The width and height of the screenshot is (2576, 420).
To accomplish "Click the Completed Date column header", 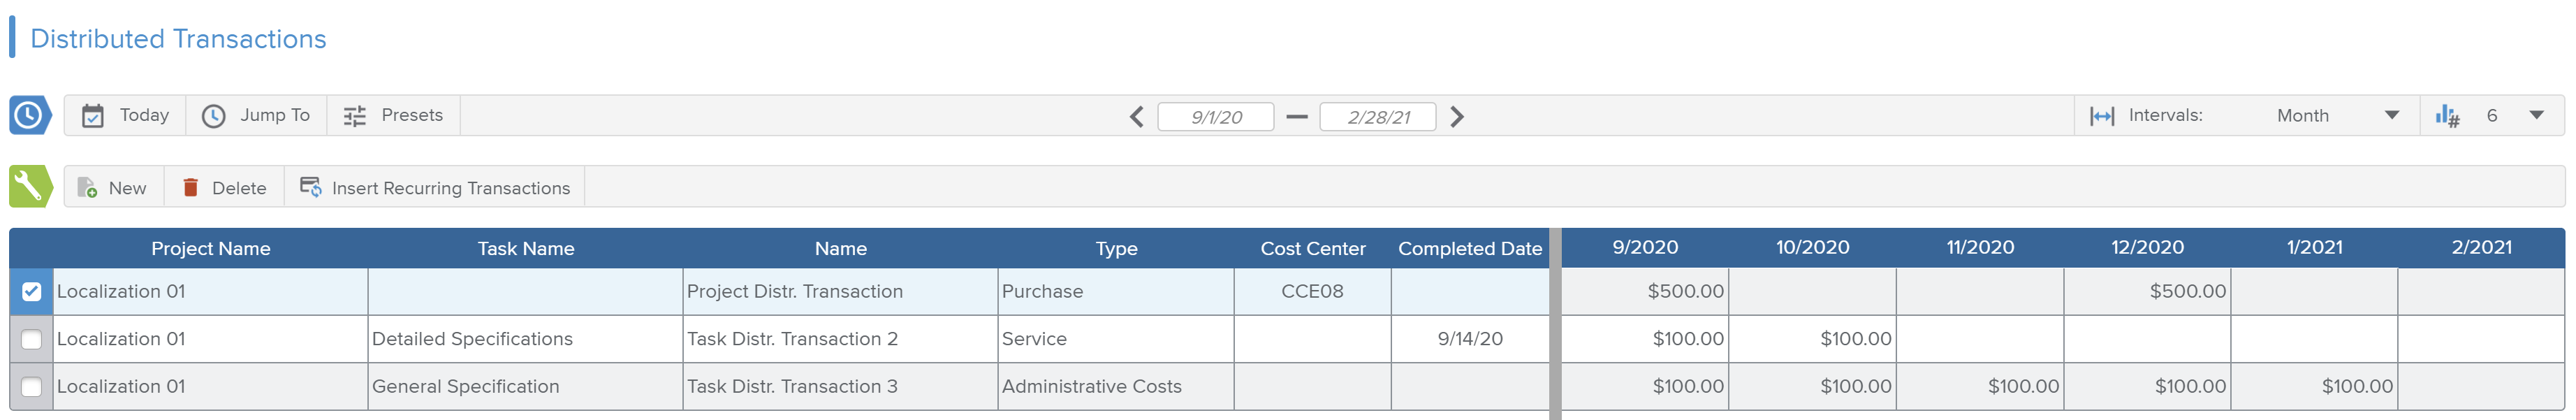I will [1469, 249].
